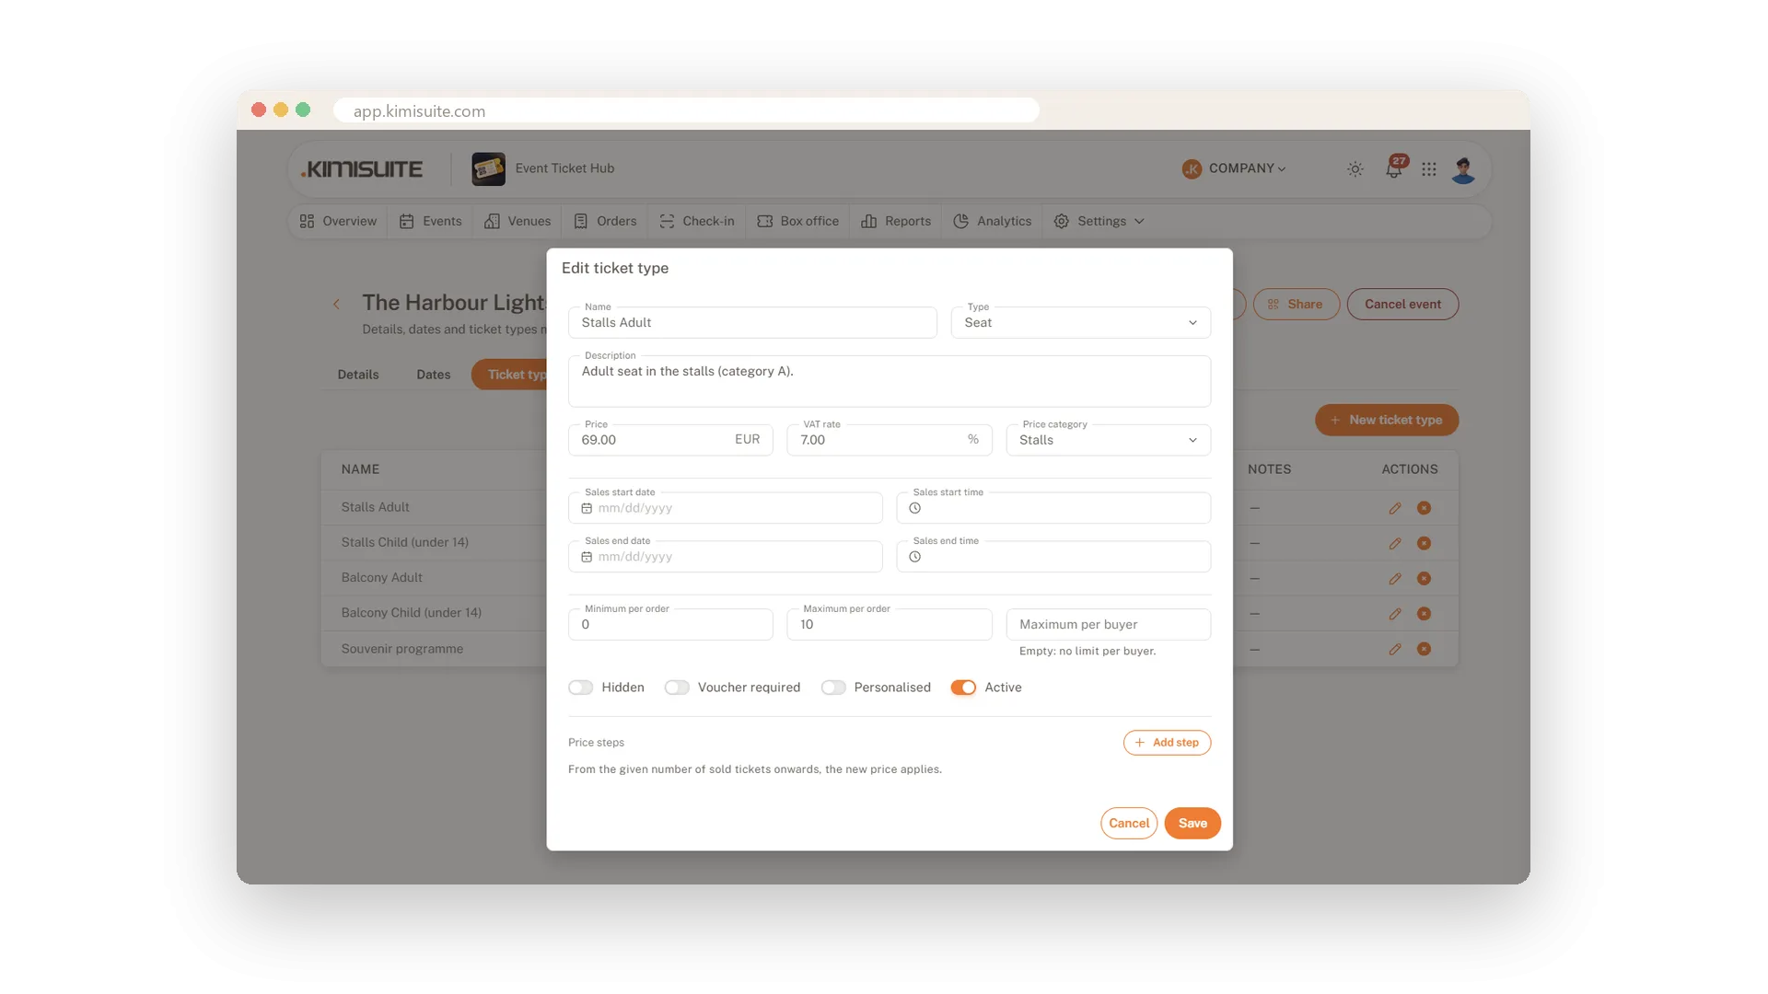Switch to the Dates tab
Viewport: 1768px width, 994px height.
[433, 375]
